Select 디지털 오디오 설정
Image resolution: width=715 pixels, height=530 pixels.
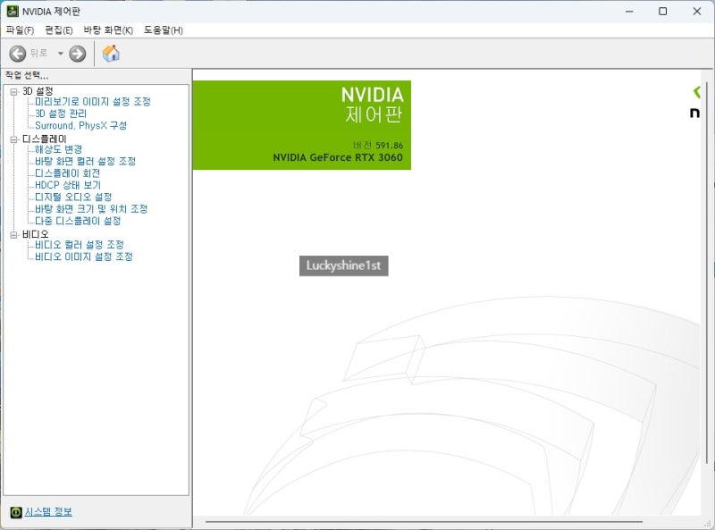[73, 197]
